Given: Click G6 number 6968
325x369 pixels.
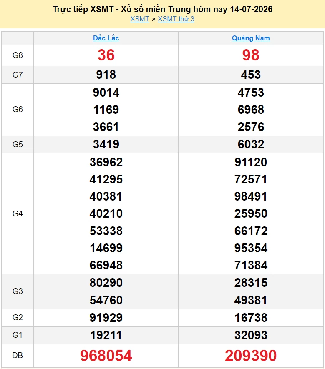Looking at the screenshot, I should pos(251,110).
